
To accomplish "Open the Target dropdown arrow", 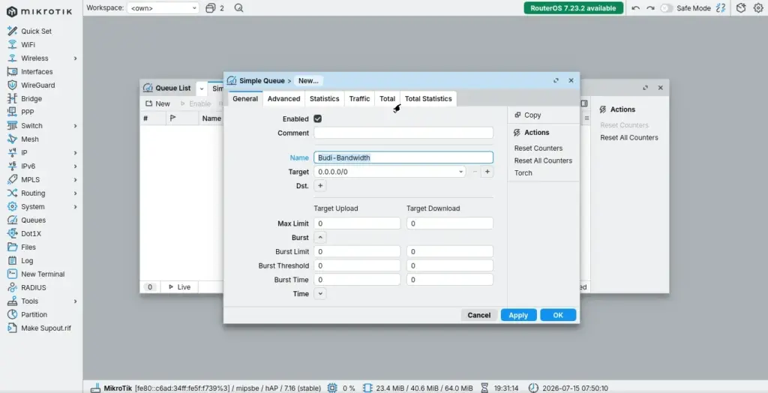I will (461, 172).
